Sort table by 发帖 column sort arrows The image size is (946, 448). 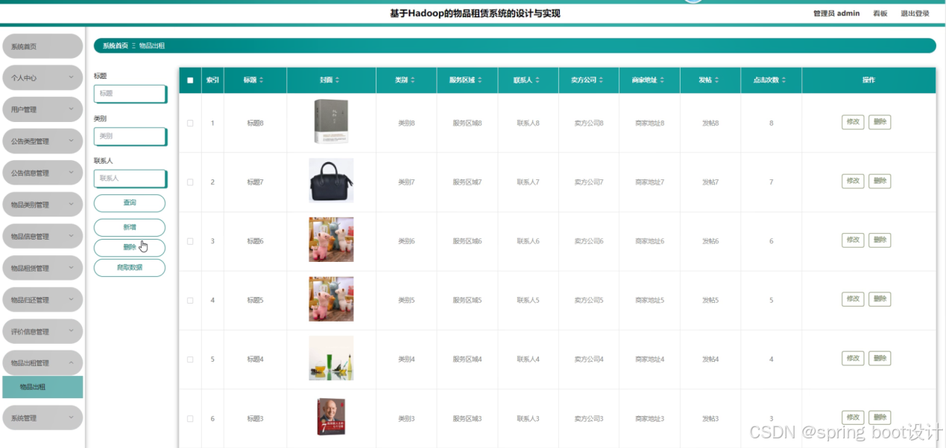coord(717,80)
